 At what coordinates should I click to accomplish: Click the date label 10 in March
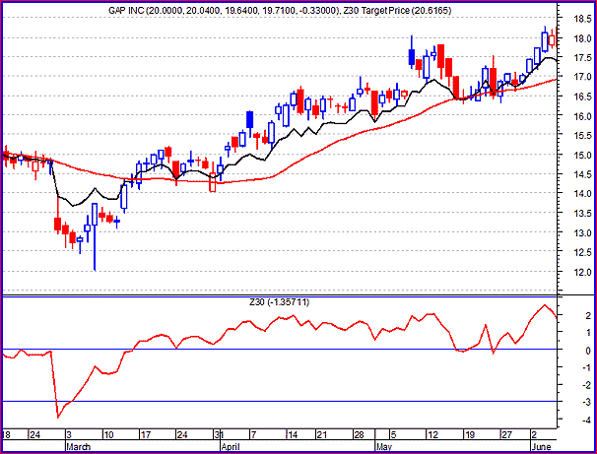(108, 434)
